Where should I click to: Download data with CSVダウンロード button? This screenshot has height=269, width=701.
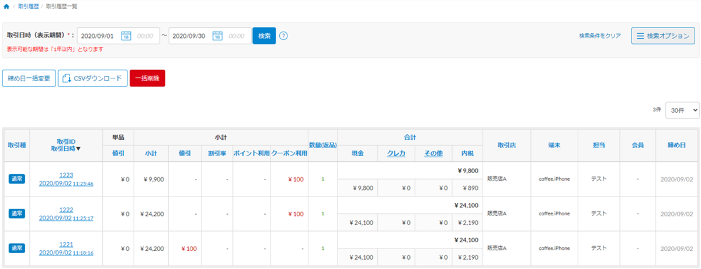[x=92, y=78]
